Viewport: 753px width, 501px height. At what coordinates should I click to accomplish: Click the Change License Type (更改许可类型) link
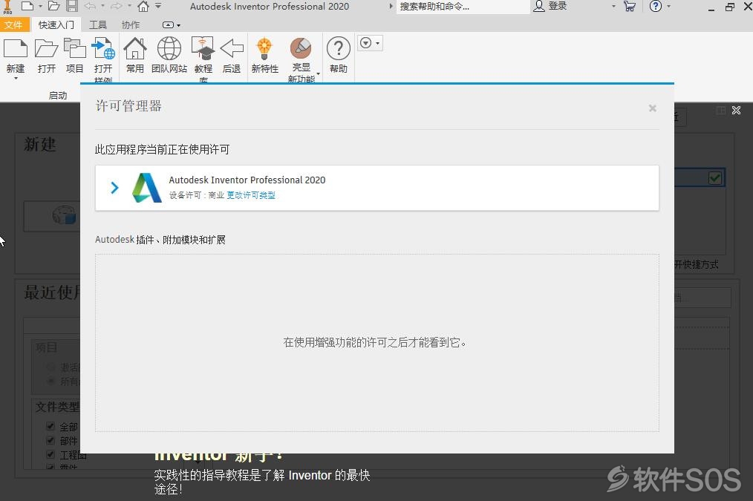(251, 195)
